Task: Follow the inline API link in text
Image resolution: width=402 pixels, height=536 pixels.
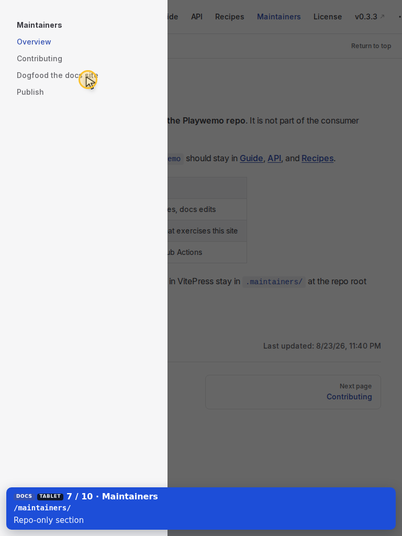Action: click(x=274, y=158)
